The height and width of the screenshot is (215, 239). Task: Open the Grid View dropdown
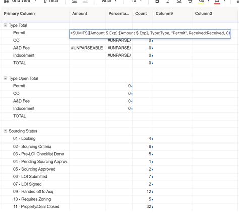tap(20, 1)
